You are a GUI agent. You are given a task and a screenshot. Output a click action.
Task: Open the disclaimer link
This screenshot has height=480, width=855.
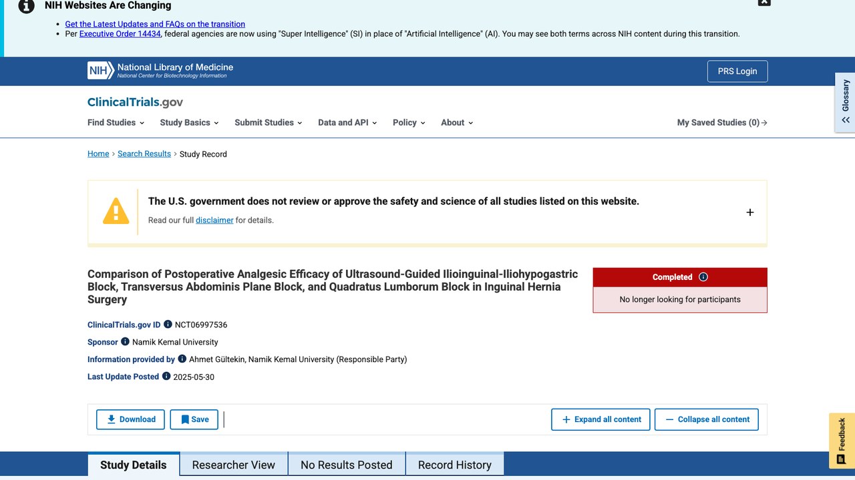click(x=214, y=220)
